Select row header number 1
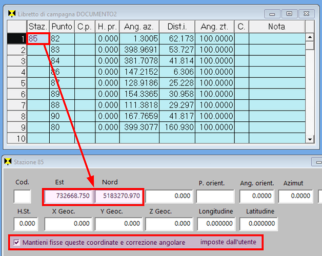Viewport: 322px width, 256px height. (17, 38)
